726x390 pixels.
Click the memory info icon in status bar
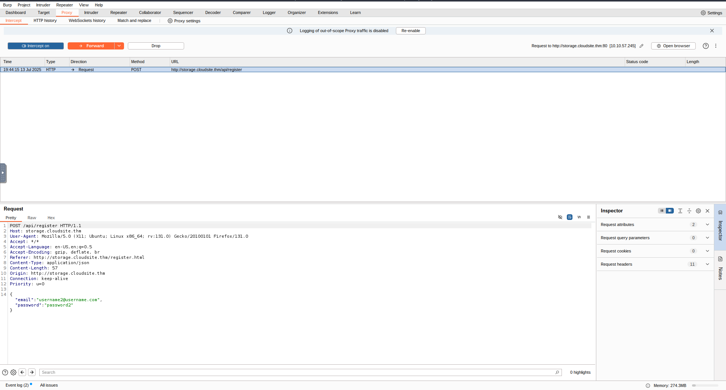point(648,385)
